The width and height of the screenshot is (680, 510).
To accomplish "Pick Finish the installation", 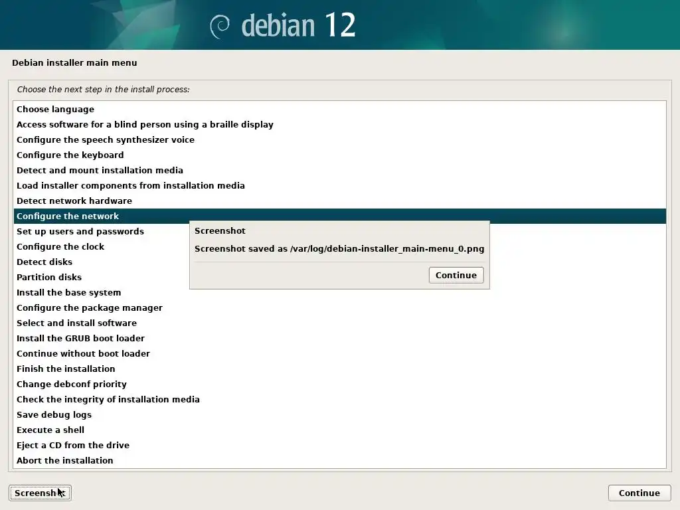I will tap(339, 369).
